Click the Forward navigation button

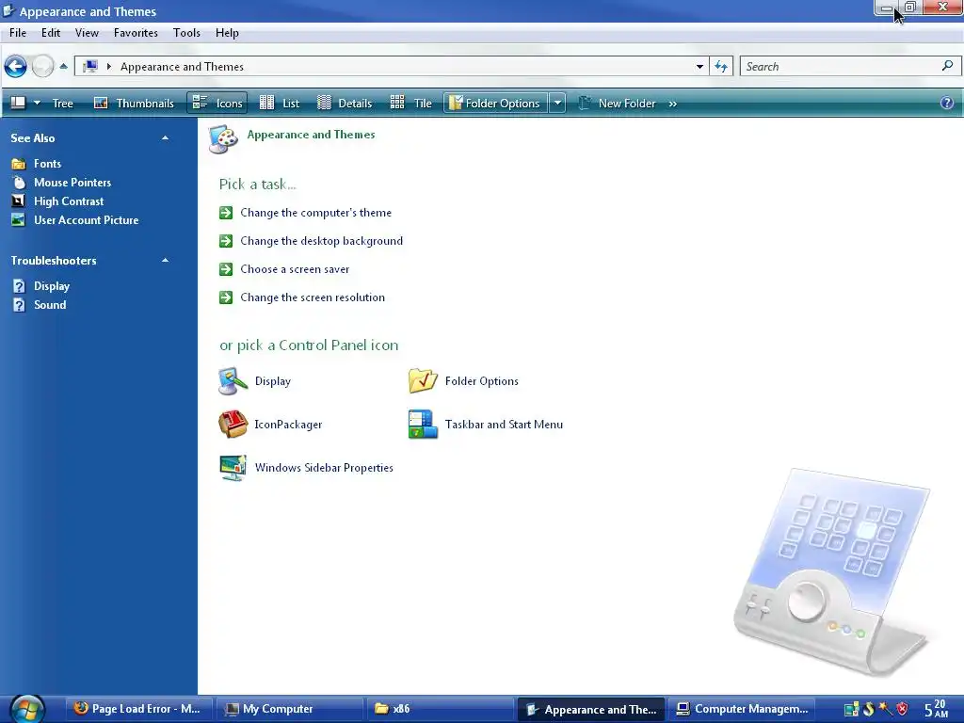(42, 66)
